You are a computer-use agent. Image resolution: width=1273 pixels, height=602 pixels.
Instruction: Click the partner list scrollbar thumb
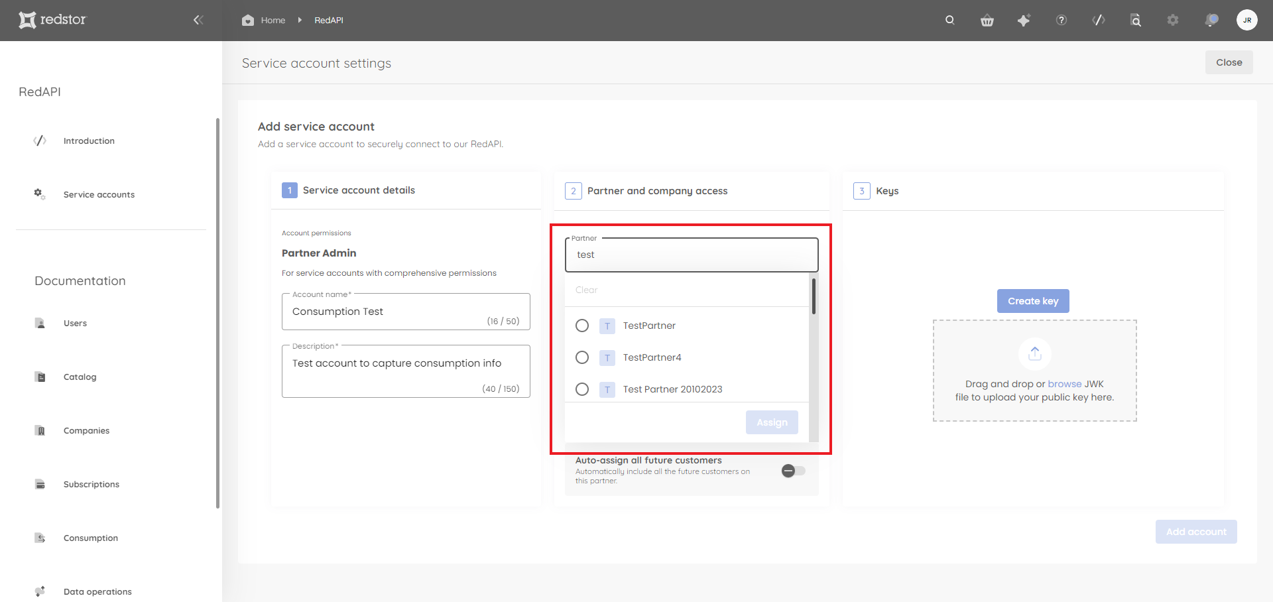click(x=814, y=296)
